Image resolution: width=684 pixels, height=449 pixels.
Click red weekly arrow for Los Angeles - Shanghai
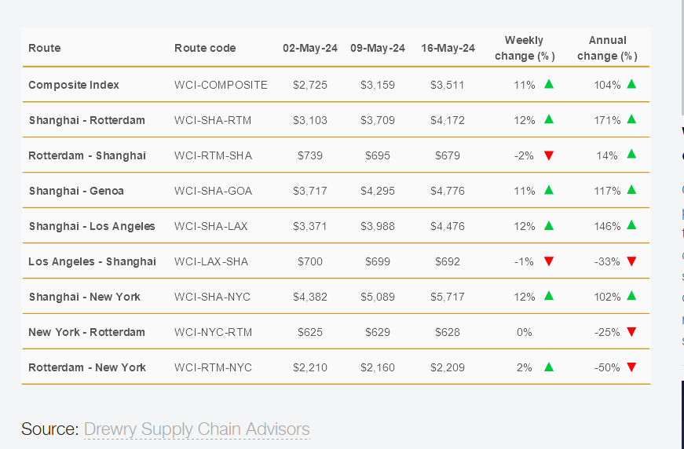[549, 261]
